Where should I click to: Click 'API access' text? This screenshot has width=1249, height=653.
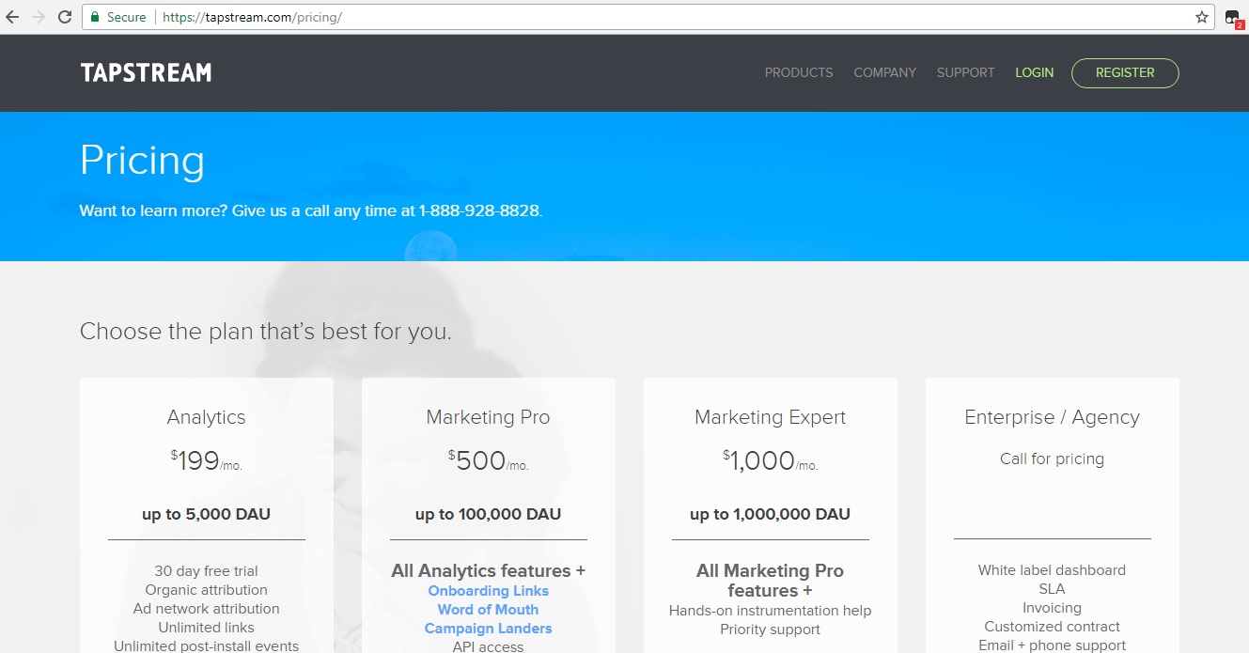[x=488, y=646]
